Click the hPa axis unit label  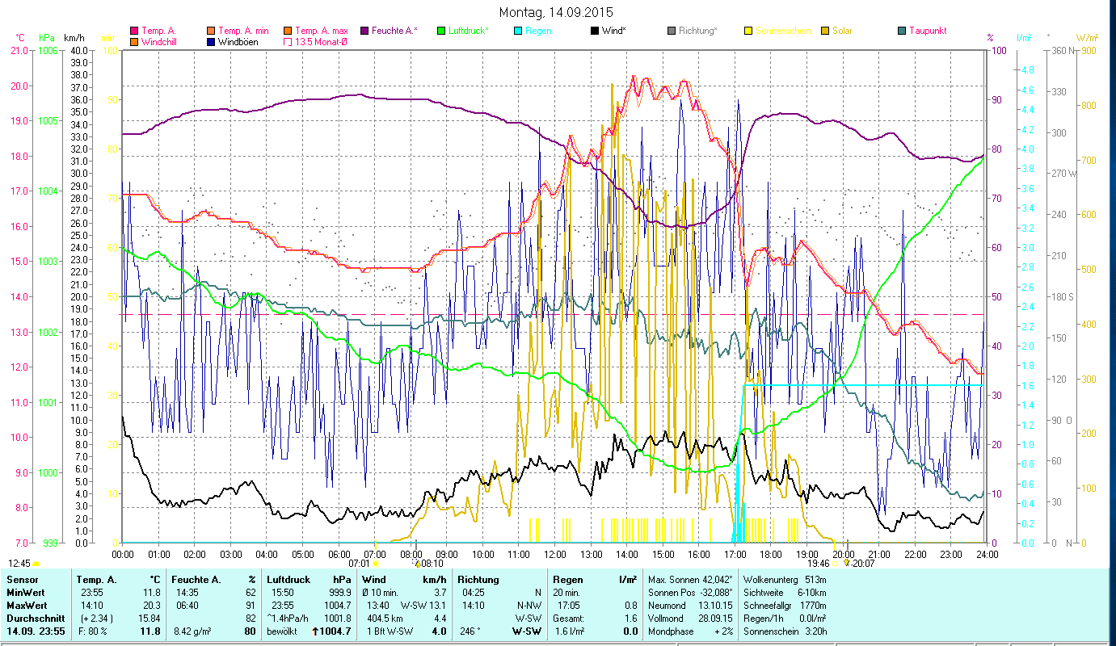(47, 38)
